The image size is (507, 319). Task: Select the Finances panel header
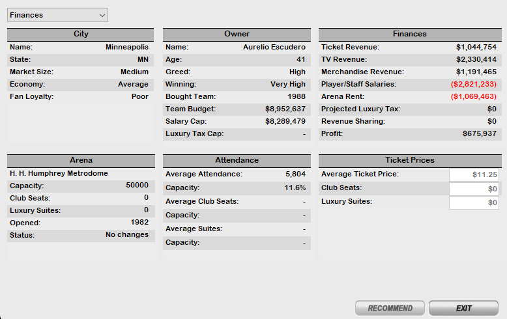(409, 34)
